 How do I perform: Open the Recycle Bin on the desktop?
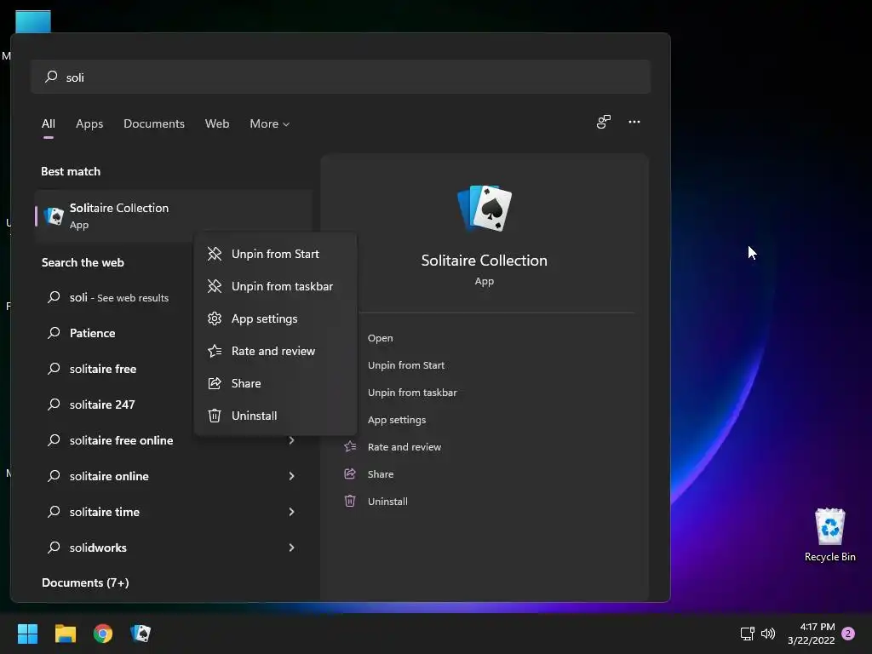coord(829,535)
